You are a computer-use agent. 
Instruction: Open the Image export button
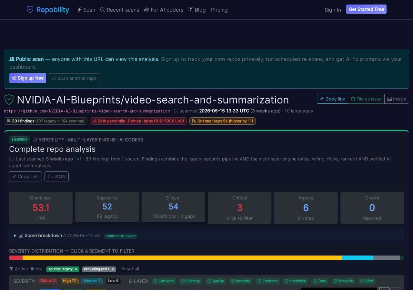pyautogui.click(x=397, y=99)
